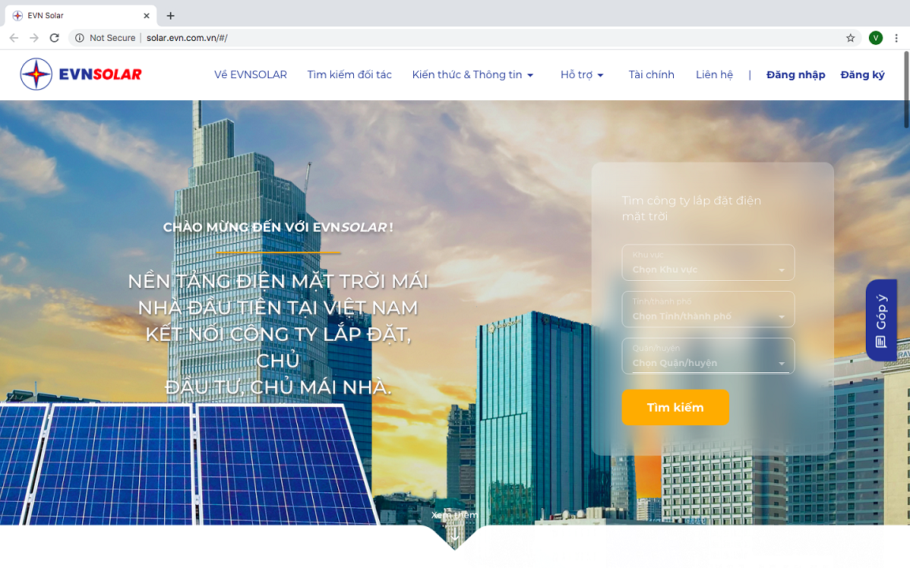This screenshot has height=568, width=910.
Task: Click the 'Đăng ký' registration link
Action: pos(862,74)
